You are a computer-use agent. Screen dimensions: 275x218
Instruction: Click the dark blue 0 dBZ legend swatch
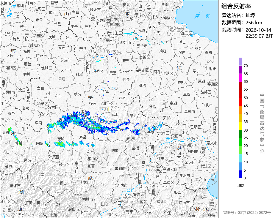point(240,174)
